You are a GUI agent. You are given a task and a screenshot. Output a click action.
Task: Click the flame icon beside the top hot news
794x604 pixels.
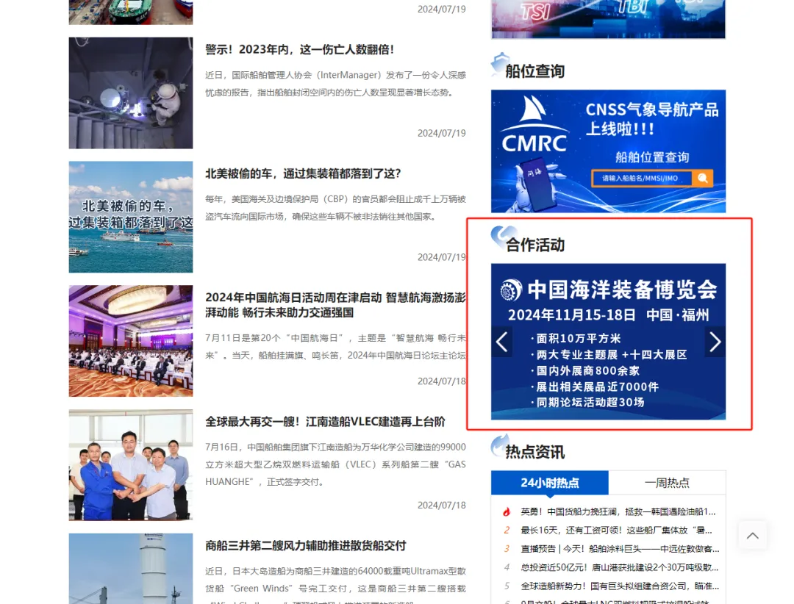coord(507,512)
